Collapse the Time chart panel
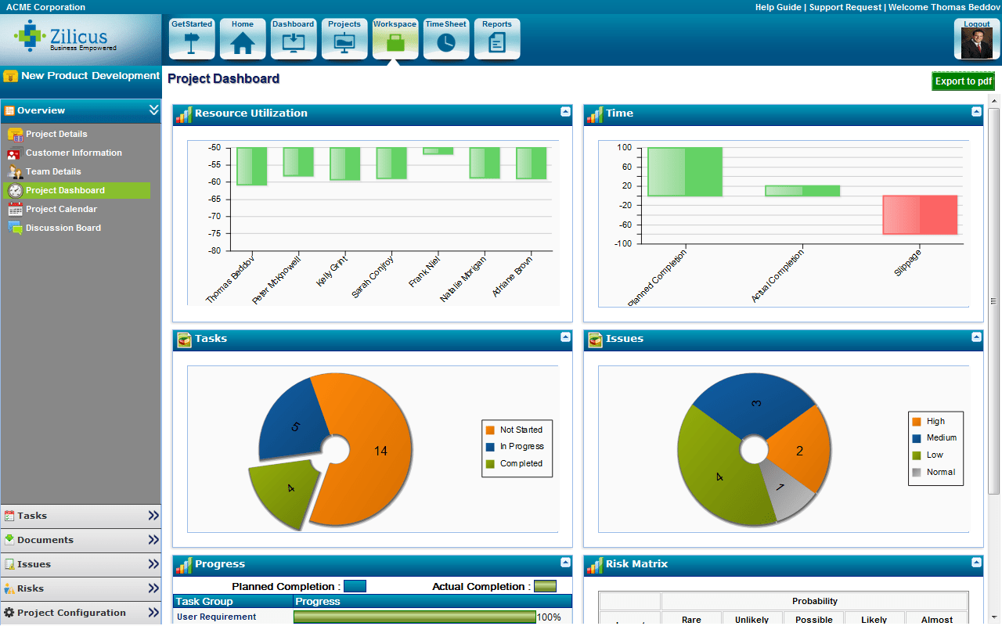The width and height of the screenshot is (1002, 626). 976,112
